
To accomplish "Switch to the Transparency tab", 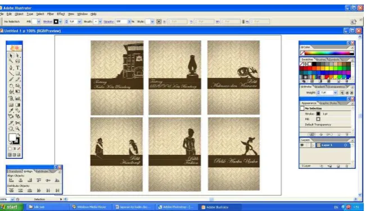I will pyautogui.click(x=336, y=86).
